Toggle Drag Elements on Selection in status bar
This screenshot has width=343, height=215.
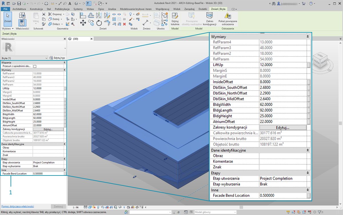(x=310, y=212)
